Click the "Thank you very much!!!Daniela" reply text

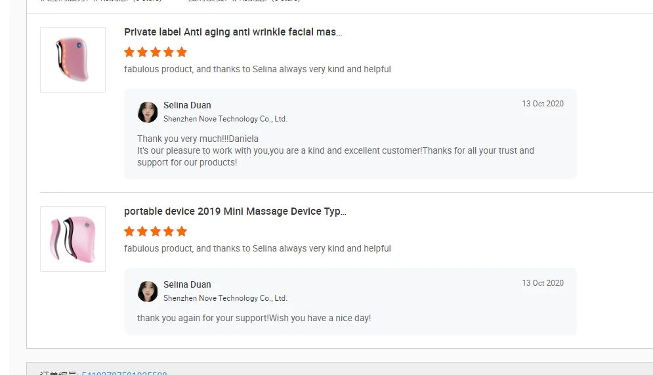[198, 139]
